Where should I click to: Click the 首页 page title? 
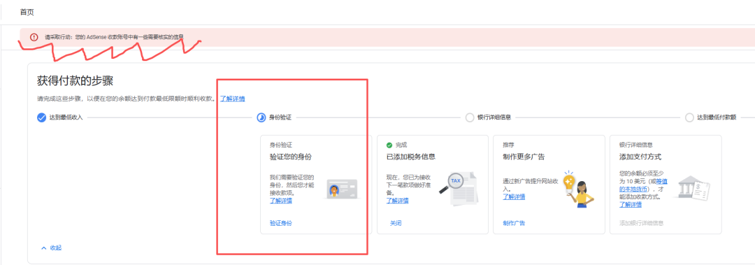click(27, 12)
